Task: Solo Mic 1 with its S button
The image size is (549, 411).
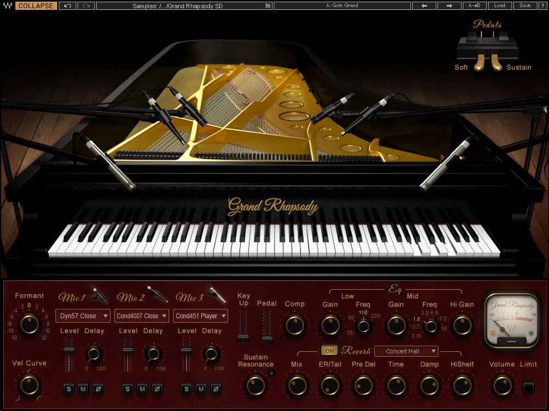Action: tap(68, 389)
